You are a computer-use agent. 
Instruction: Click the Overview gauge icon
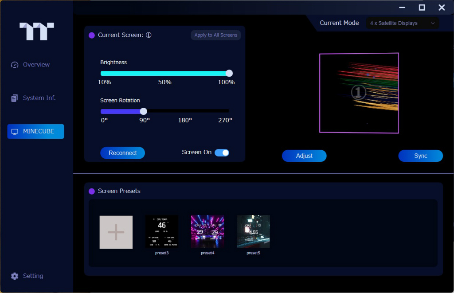[x=15, y=65]
